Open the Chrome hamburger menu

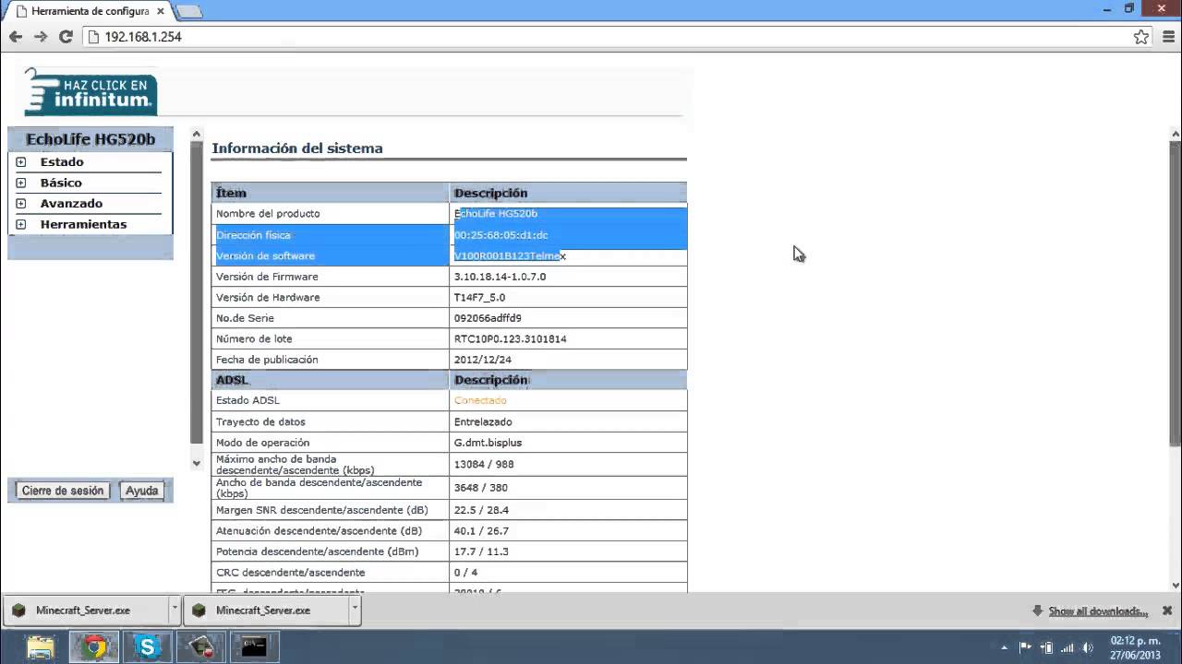pyautogui.click(x=1168, y=37)
